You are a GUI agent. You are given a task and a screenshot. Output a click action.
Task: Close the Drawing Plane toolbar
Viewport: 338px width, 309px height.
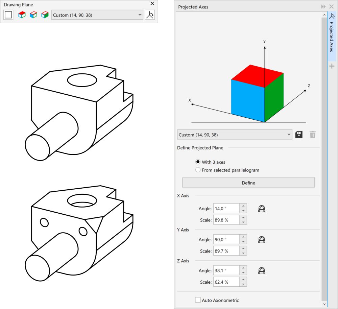pyautogui.click(x=152, y=3)
